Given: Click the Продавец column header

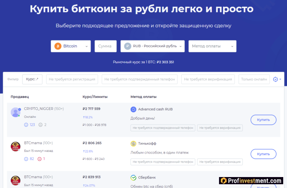Looking at the screenshot, I should pyautogui.click(x=20, y=97).
